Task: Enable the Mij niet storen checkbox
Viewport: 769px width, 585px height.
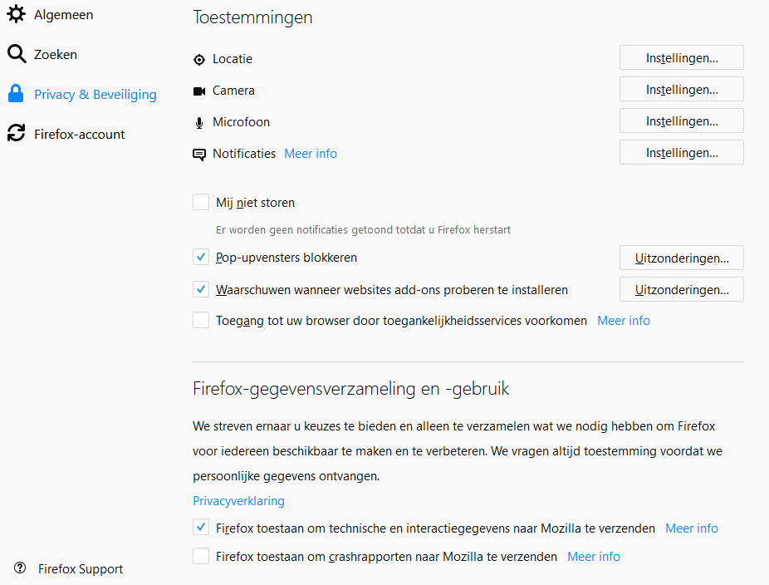Action: point(201,202)
